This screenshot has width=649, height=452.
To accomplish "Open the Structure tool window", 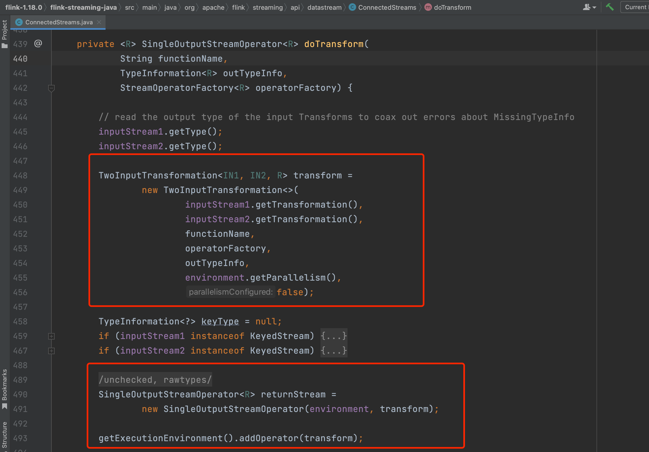I will pyautogui.click(x=5, y=435).
